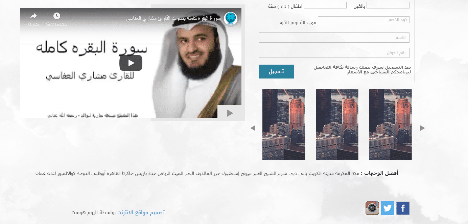Click the تسجيل register button

pyautogui.click(x=276, y=71)
